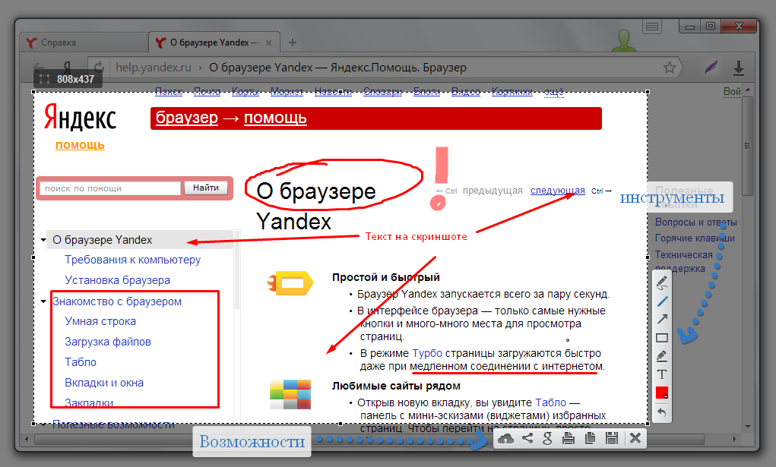Select the Arrow drawing tool

point(662,320)
